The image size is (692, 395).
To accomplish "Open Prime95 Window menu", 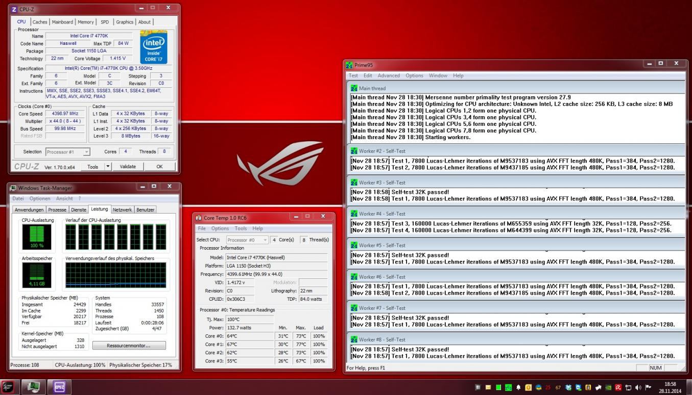I will [x=438, y=75].
